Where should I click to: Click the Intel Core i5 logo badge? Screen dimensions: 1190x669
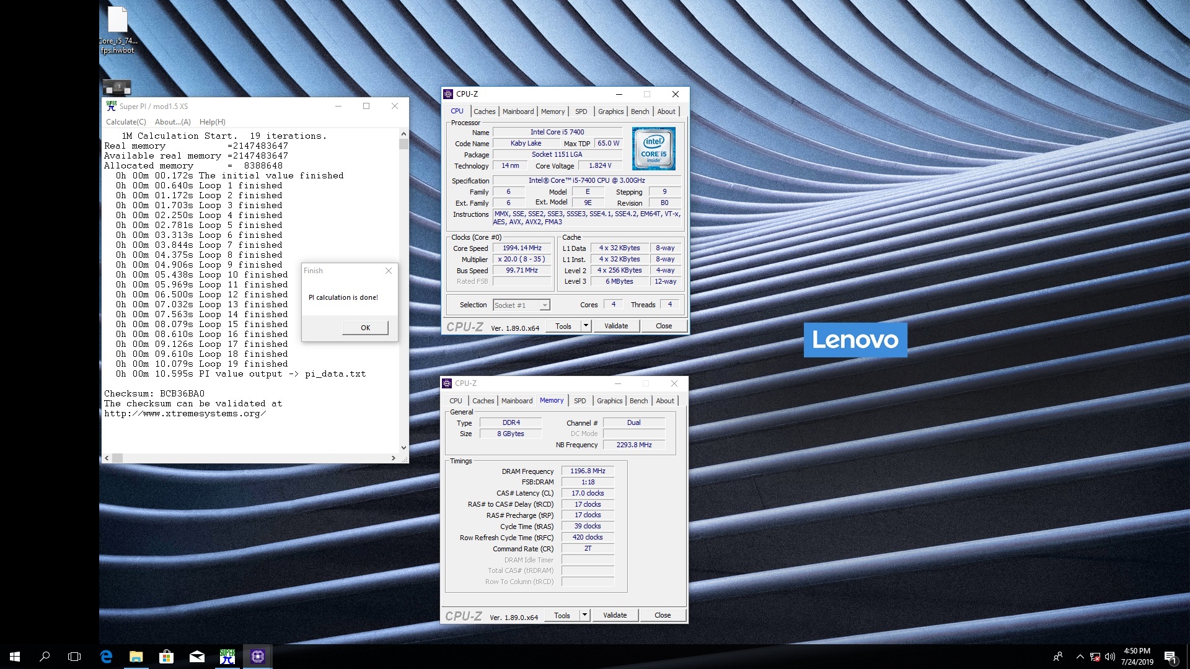click(653, 149)
